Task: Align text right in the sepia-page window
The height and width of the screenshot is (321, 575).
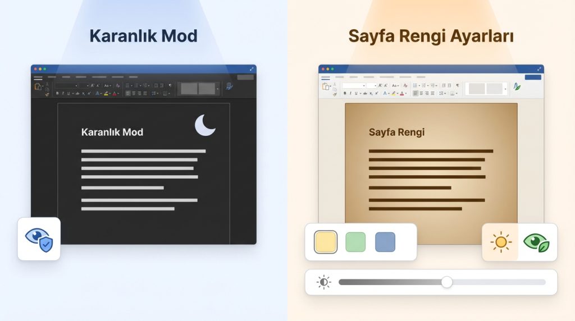Action: [427, 93]
